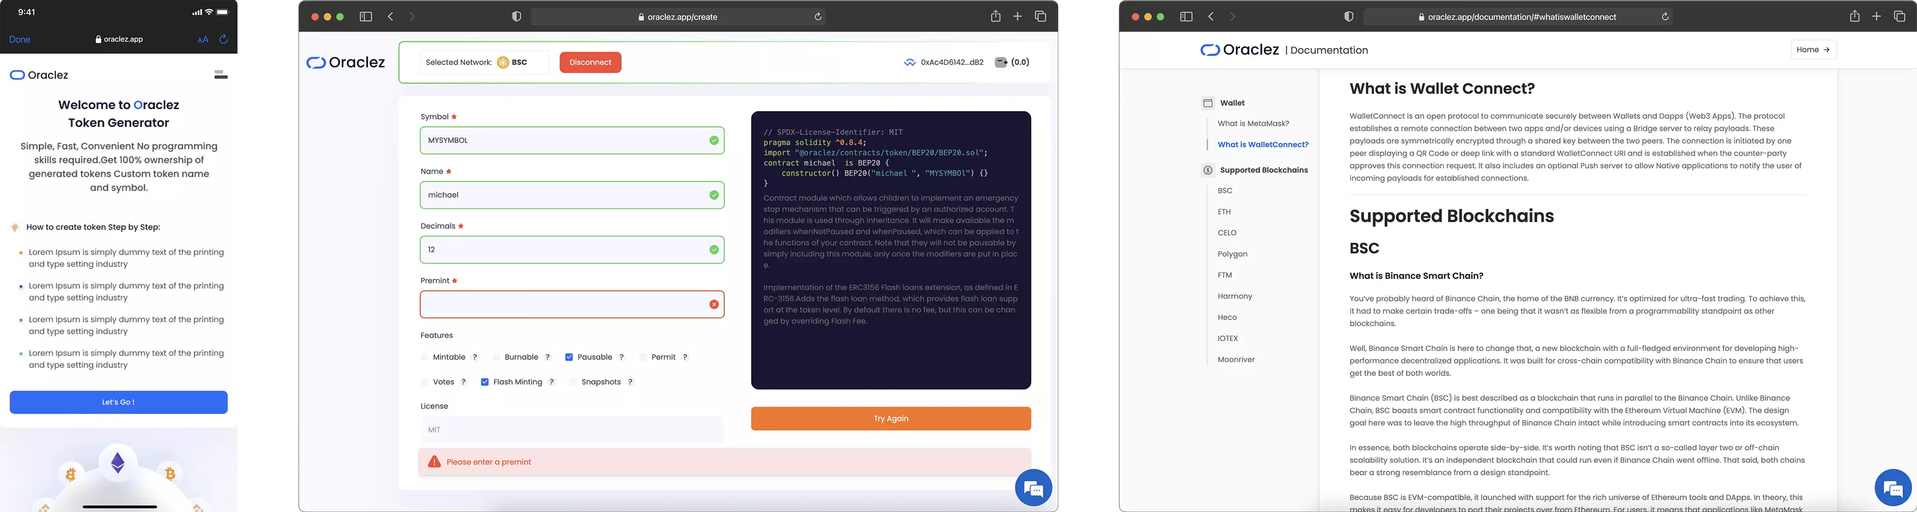Screen dimensions: 1917x512
Task: Select CELO in docs sidebar
Action: (x=1227, y=233)
